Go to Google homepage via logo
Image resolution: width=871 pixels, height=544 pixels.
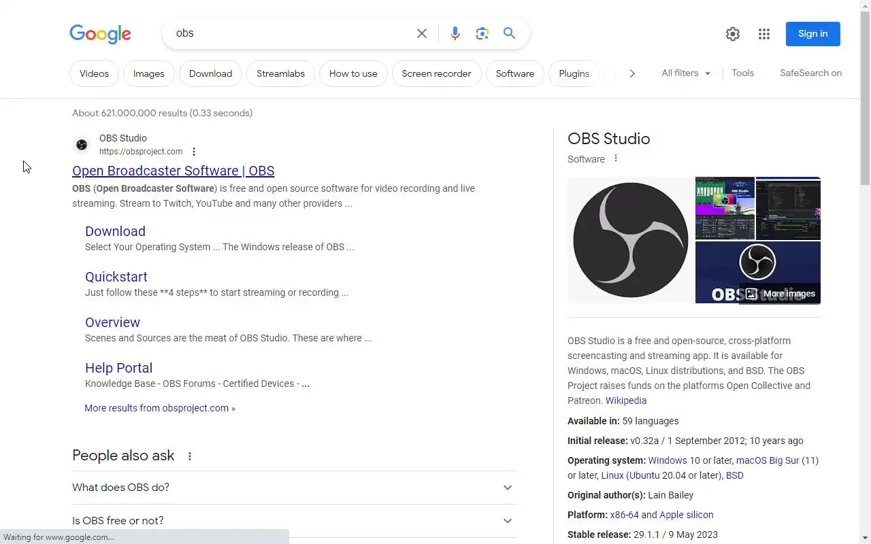click(100, 34)
